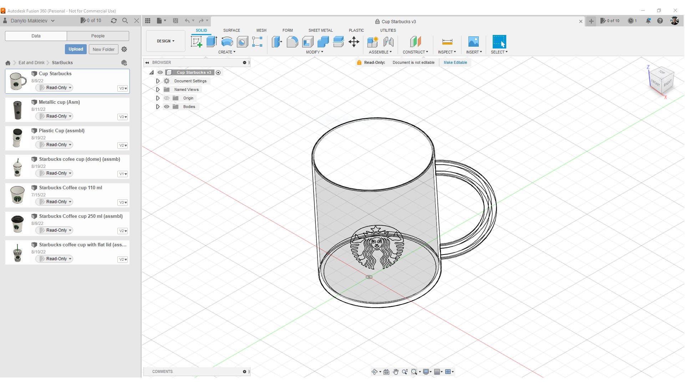The height and width of the screenshot is (385, 685).
Task: Select the Extrude tool icon
Action: click(x=212, y=42)
